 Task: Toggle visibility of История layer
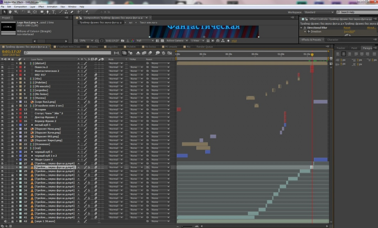pyautogui.click(x=3, y=110)
